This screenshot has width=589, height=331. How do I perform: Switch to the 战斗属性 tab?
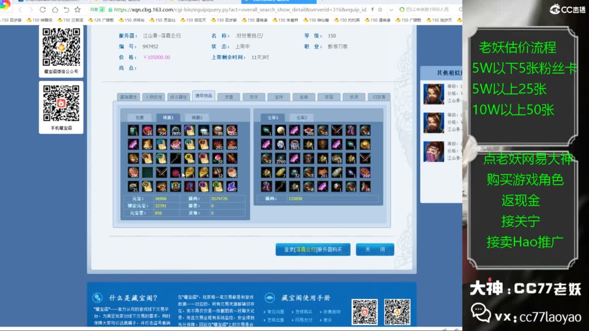(x=178, y=97)
